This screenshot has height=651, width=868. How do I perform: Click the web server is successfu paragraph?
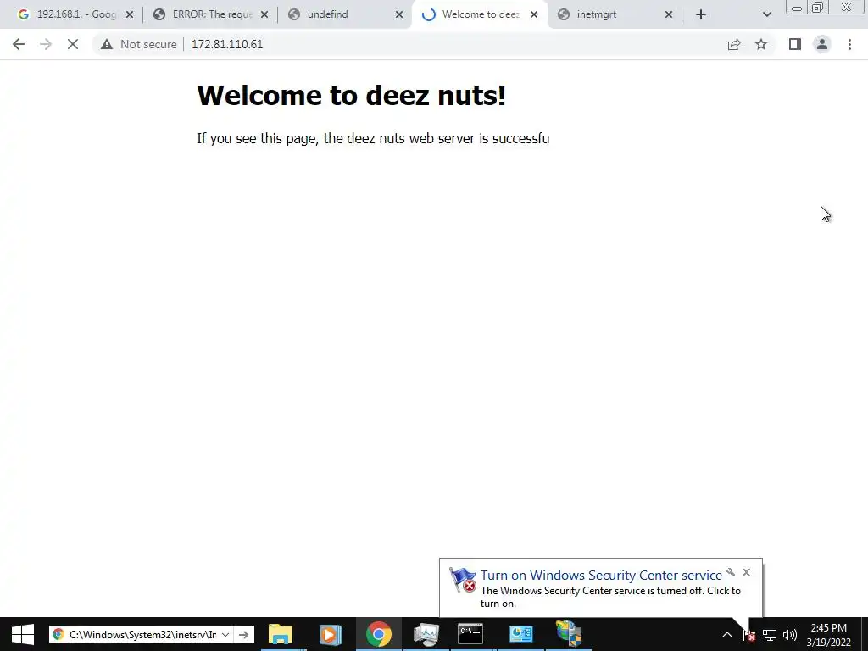pos(373,138)
